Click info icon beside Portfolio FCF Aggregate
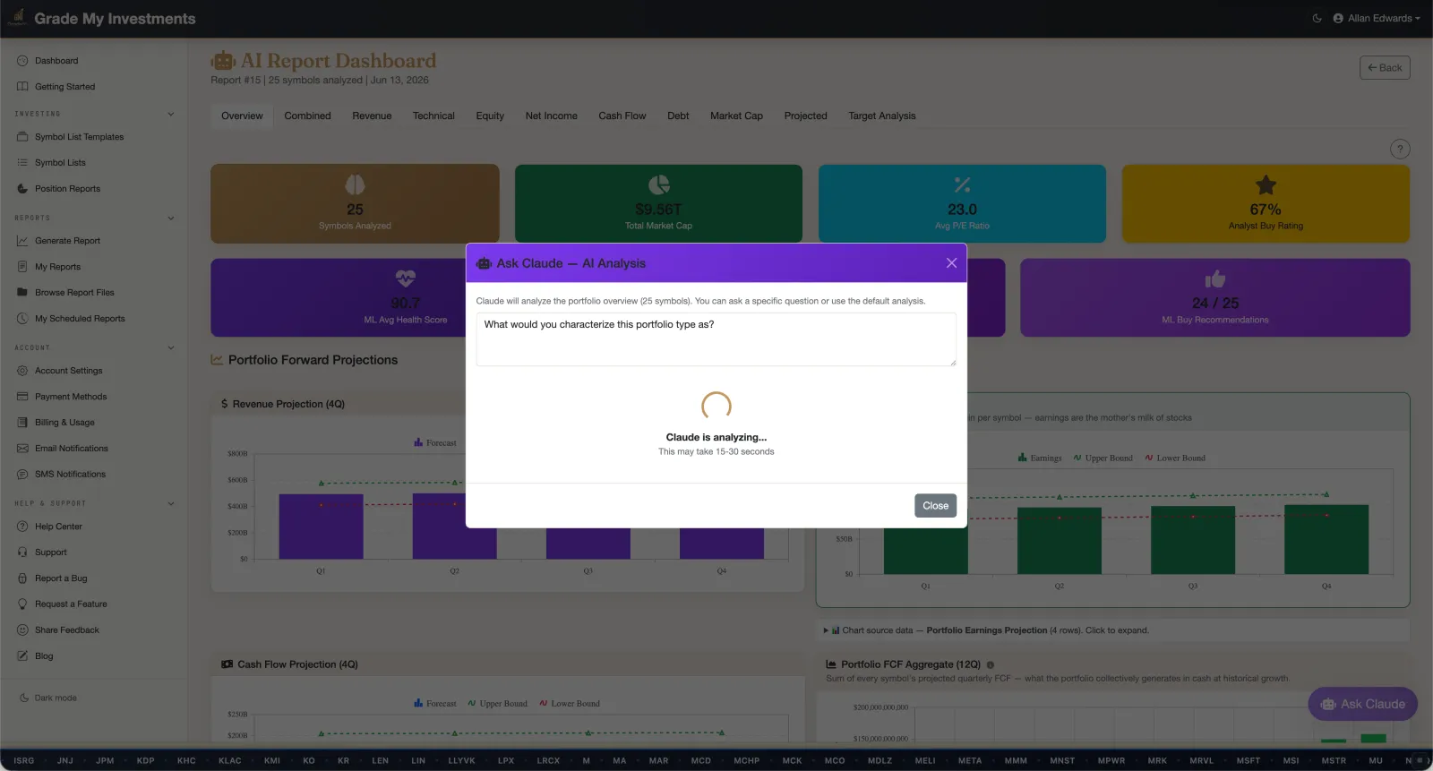This screenshot has height=771, width=1433. 991,665
